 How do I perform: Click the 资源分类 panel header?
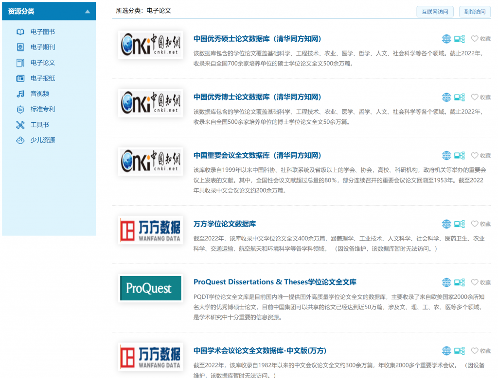pyautogui.click(x=49, y=12)
